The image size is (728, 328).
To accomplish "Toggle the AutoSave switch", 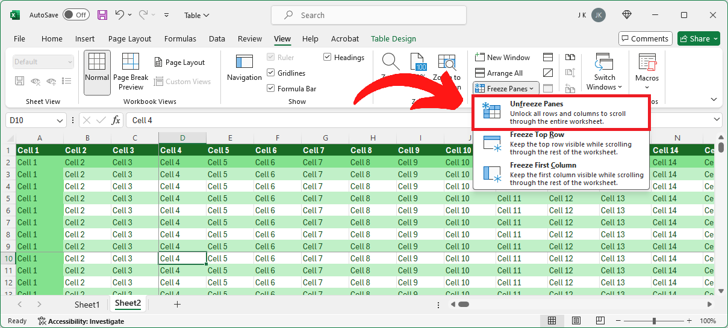I will (x=76, y=15).
